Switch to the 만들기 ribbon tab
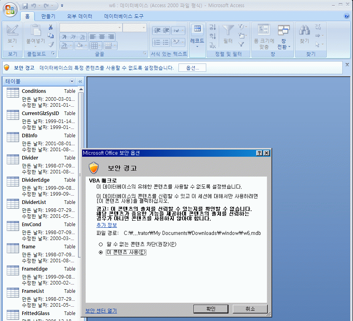Viewport: 353px width, 321px height. tap(48, 16)
